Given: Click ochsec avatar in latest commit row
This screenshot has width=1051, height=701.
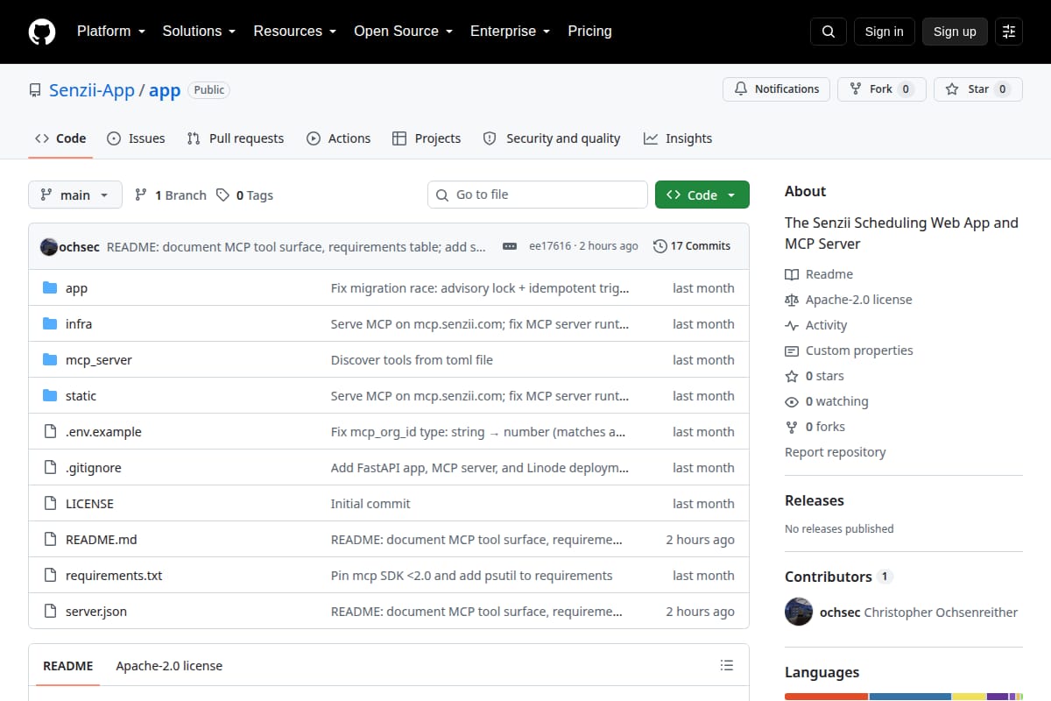Looking at the screenshot, I should pos(49,246).
